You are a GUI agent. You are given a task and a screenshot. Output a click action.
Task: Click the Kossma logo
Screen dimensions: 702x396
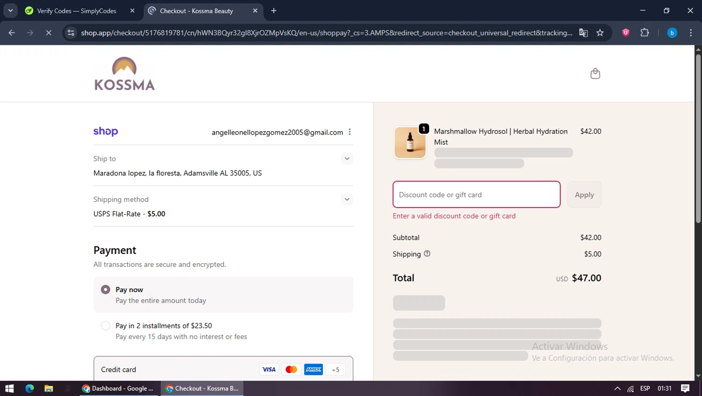124,73
